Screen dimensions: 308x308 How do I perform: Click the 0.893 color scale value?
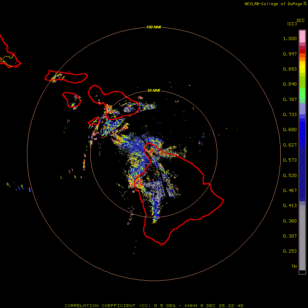[x=290, y=69]
